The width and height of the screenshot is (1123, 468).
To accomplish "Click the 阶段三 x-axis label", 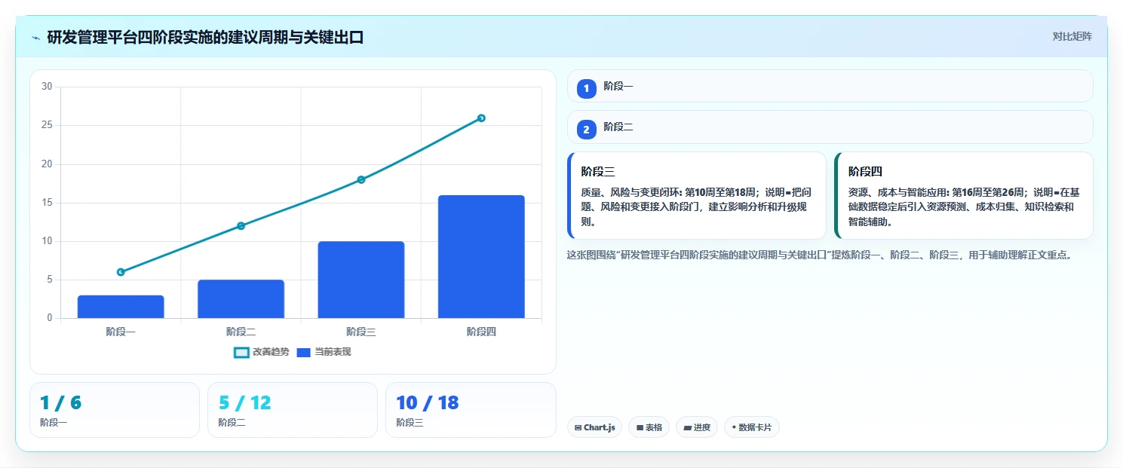I will (361, 332).
